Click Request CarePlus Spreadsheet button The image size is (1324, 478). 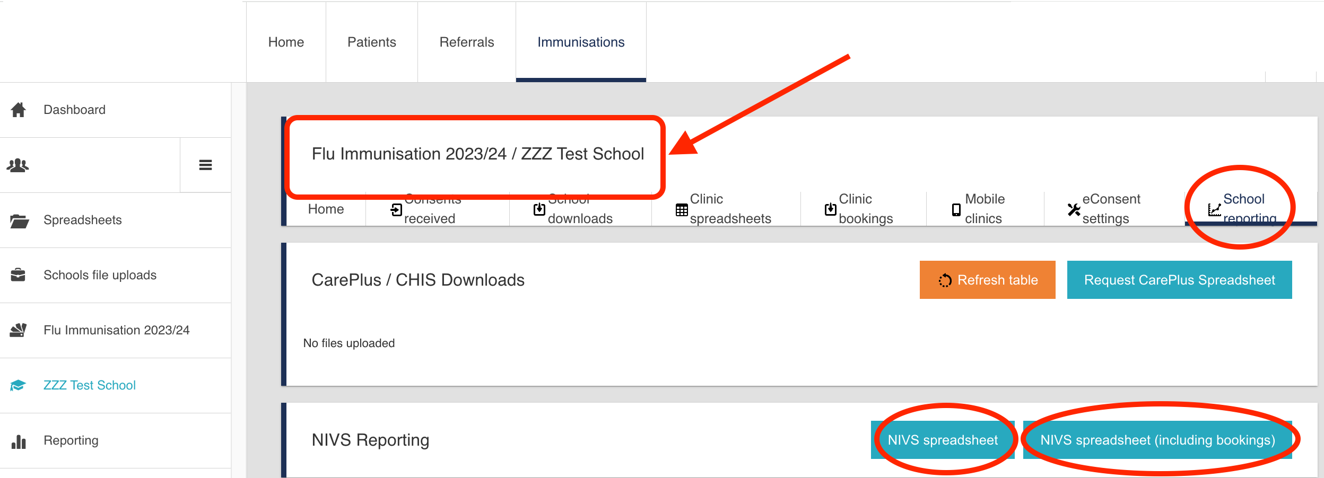pyautogui.click(x=1179, y=280)
